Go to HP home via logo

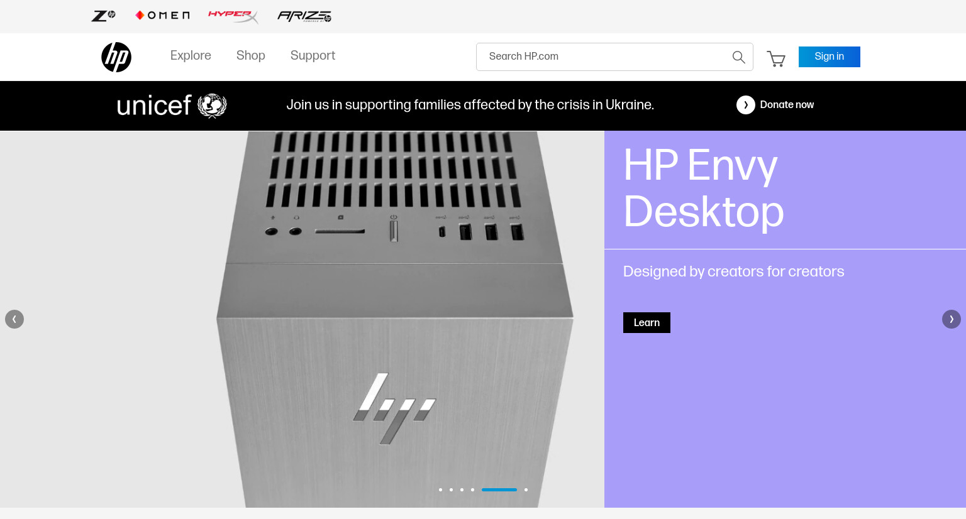(116, 57)
